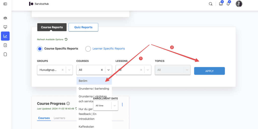Image resolution: width=258 pixels, height=129 pixels.
Task: Click the Last Updated timestamp text
Action: [x=56, y=109]
